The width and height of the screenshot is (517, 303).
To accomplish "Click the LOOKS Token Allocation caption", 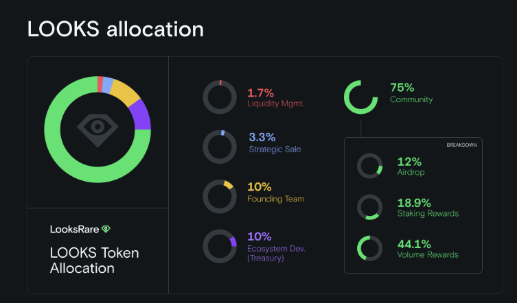I will [x=94, y=260].
